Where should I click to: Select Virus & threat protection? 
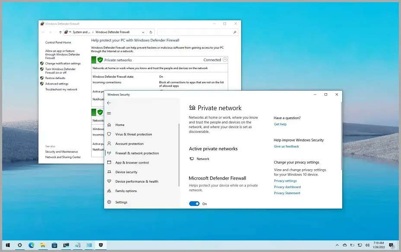click(134, 134)
